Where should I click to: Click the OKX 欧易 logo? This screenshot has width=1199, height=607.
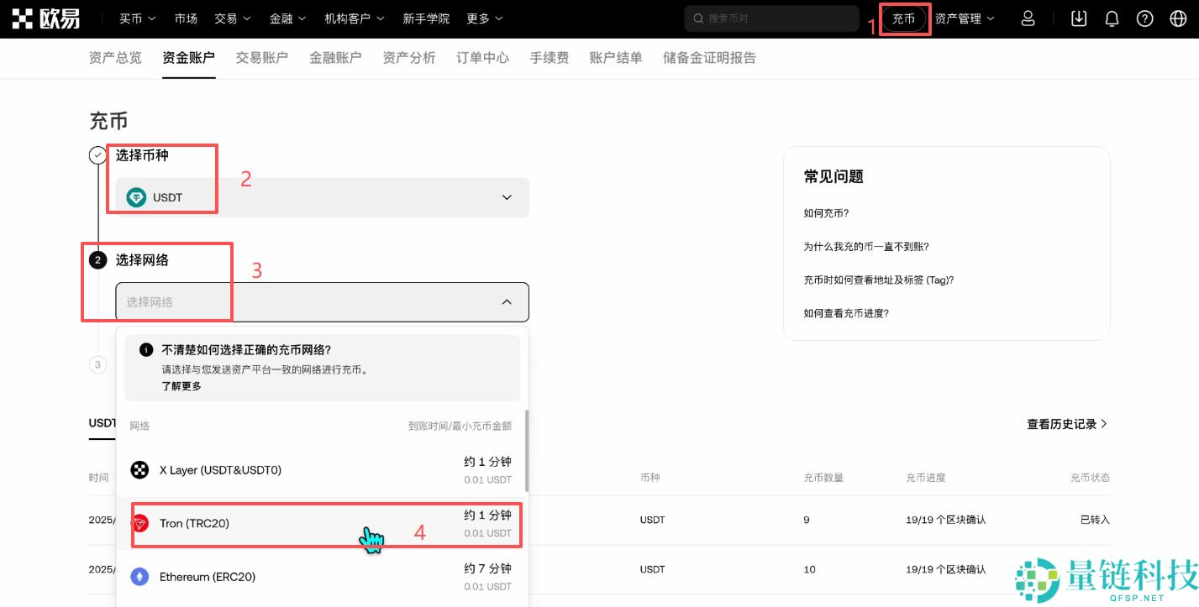46,18
